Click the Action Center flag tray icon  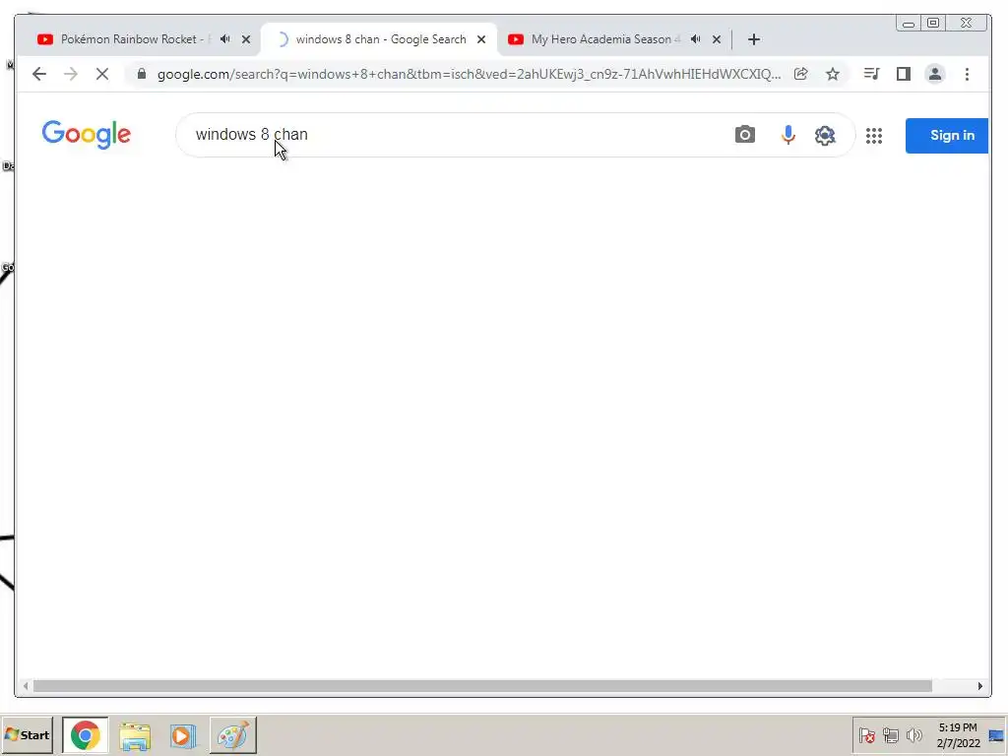(x=866, y=734)
